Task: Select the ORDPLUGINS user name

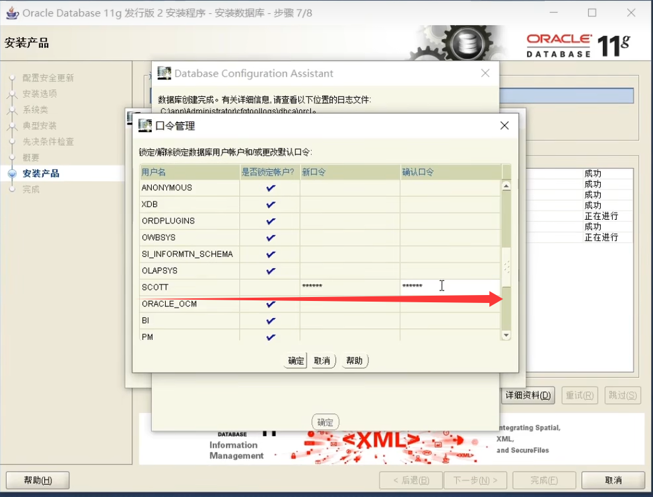Action: pyautogui.click(x=168, y=221)
